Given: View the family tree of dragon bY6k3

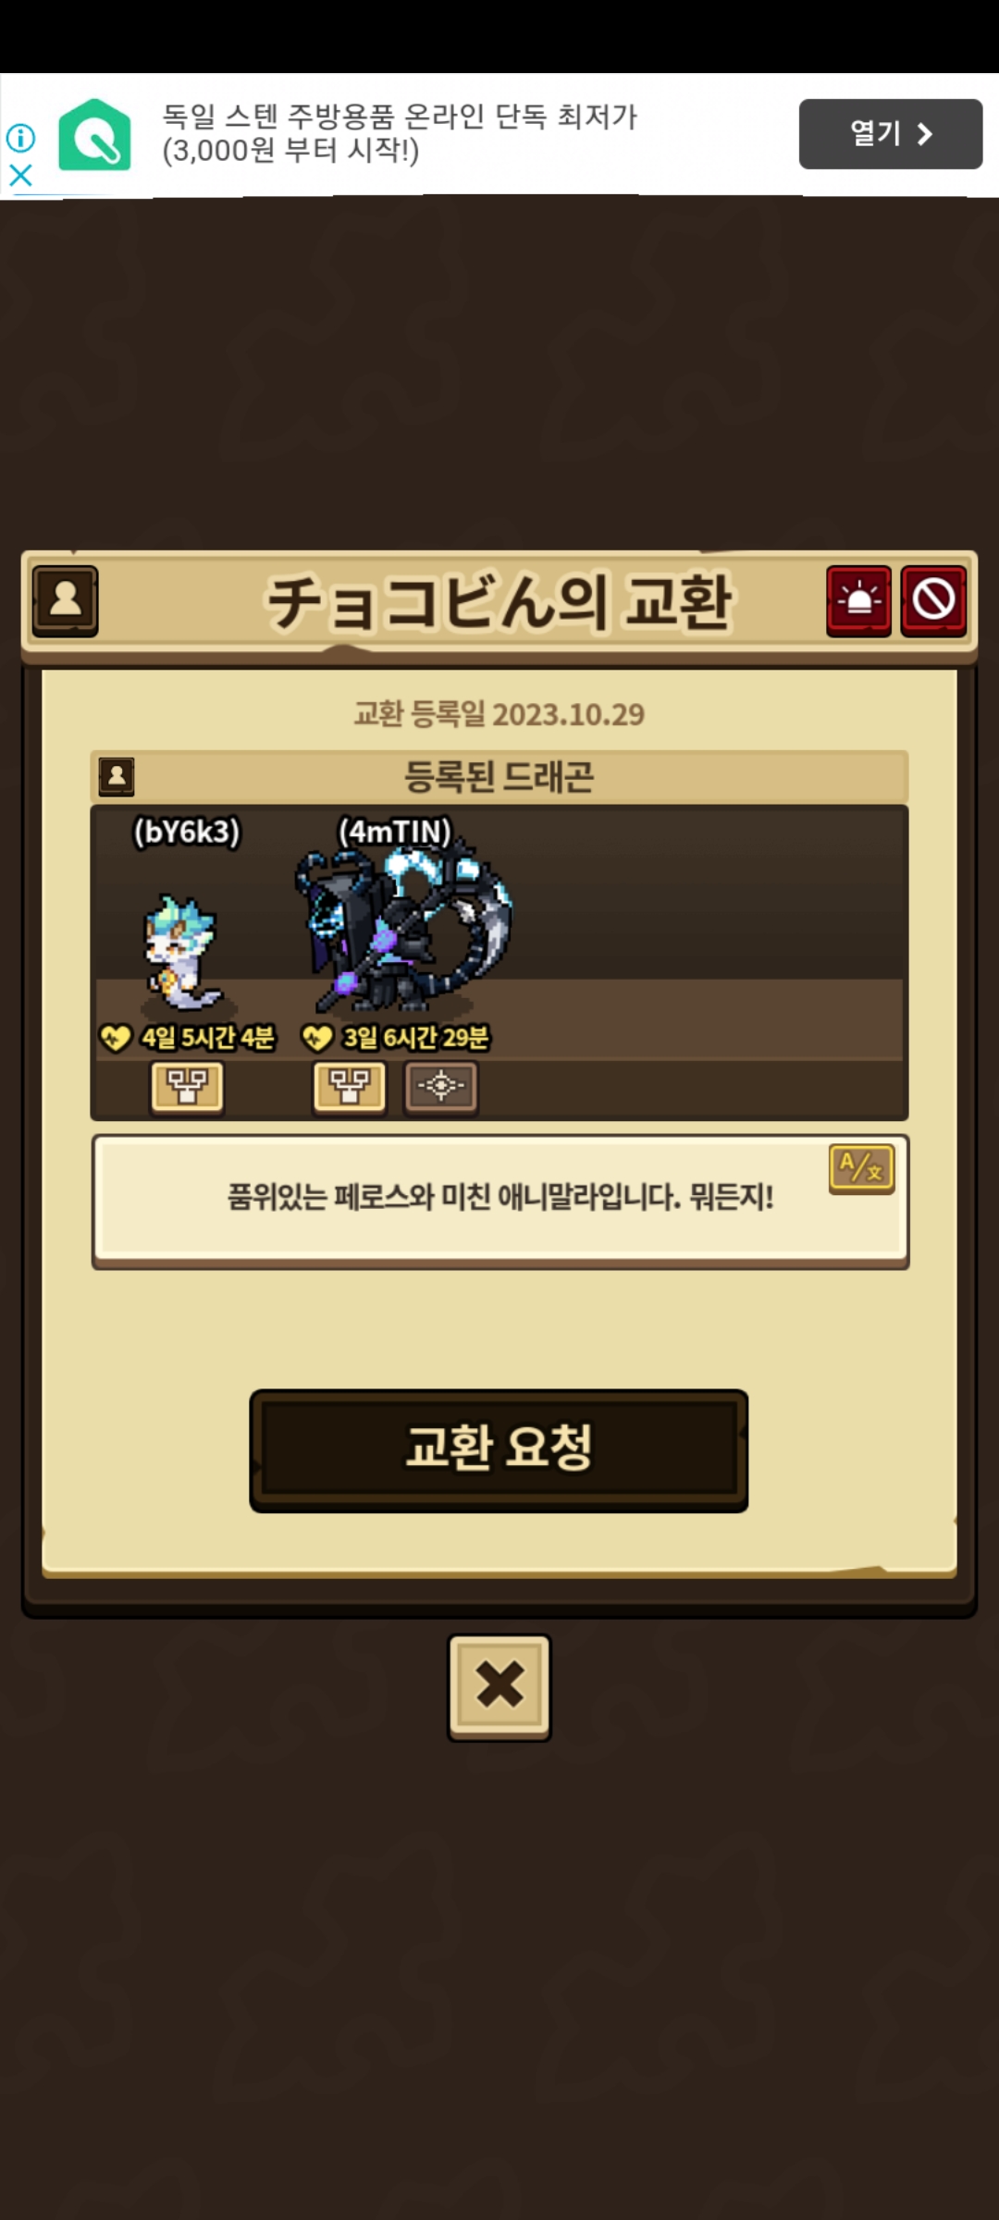Looking at the screenshot, I should [187, 1086].
